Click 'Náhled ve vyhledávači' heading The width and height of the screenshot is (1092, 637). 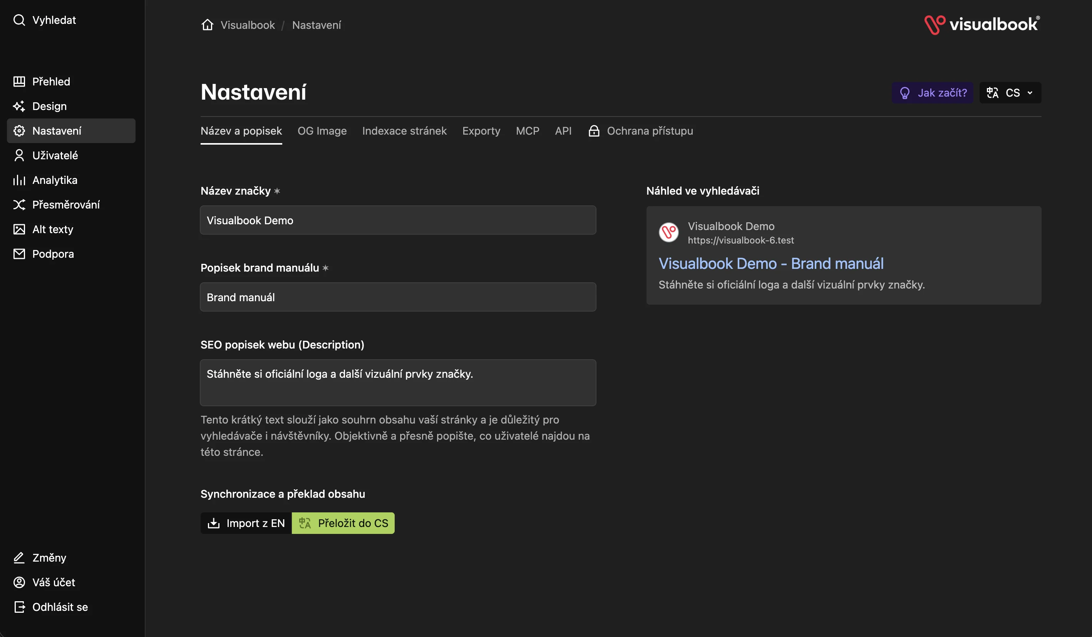pos(702,191)
